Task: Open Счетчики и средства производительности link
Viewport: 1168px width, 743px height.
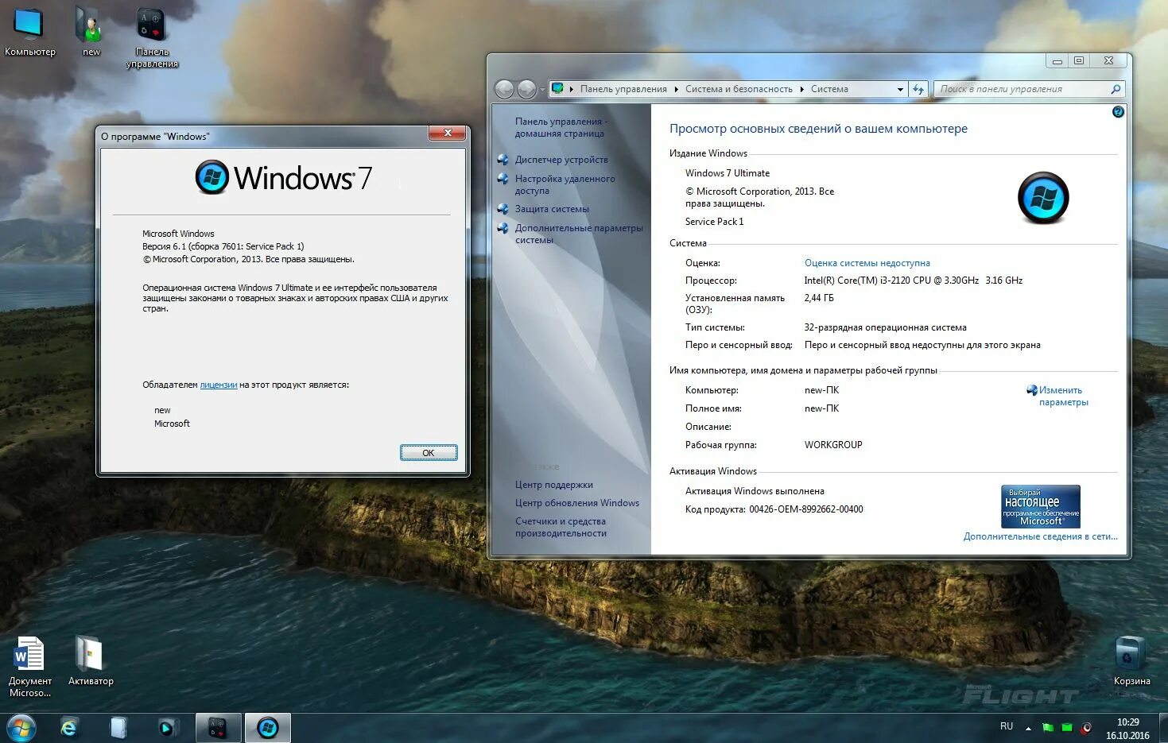Action: pos(561,527)
